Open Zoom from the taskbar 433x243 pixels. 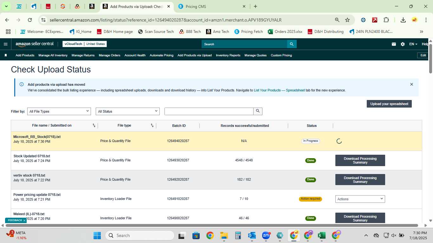click(x=266, y=235)
